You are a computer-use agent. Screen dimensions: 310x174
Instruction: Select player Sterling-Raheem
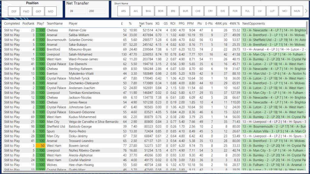point(81,69)
